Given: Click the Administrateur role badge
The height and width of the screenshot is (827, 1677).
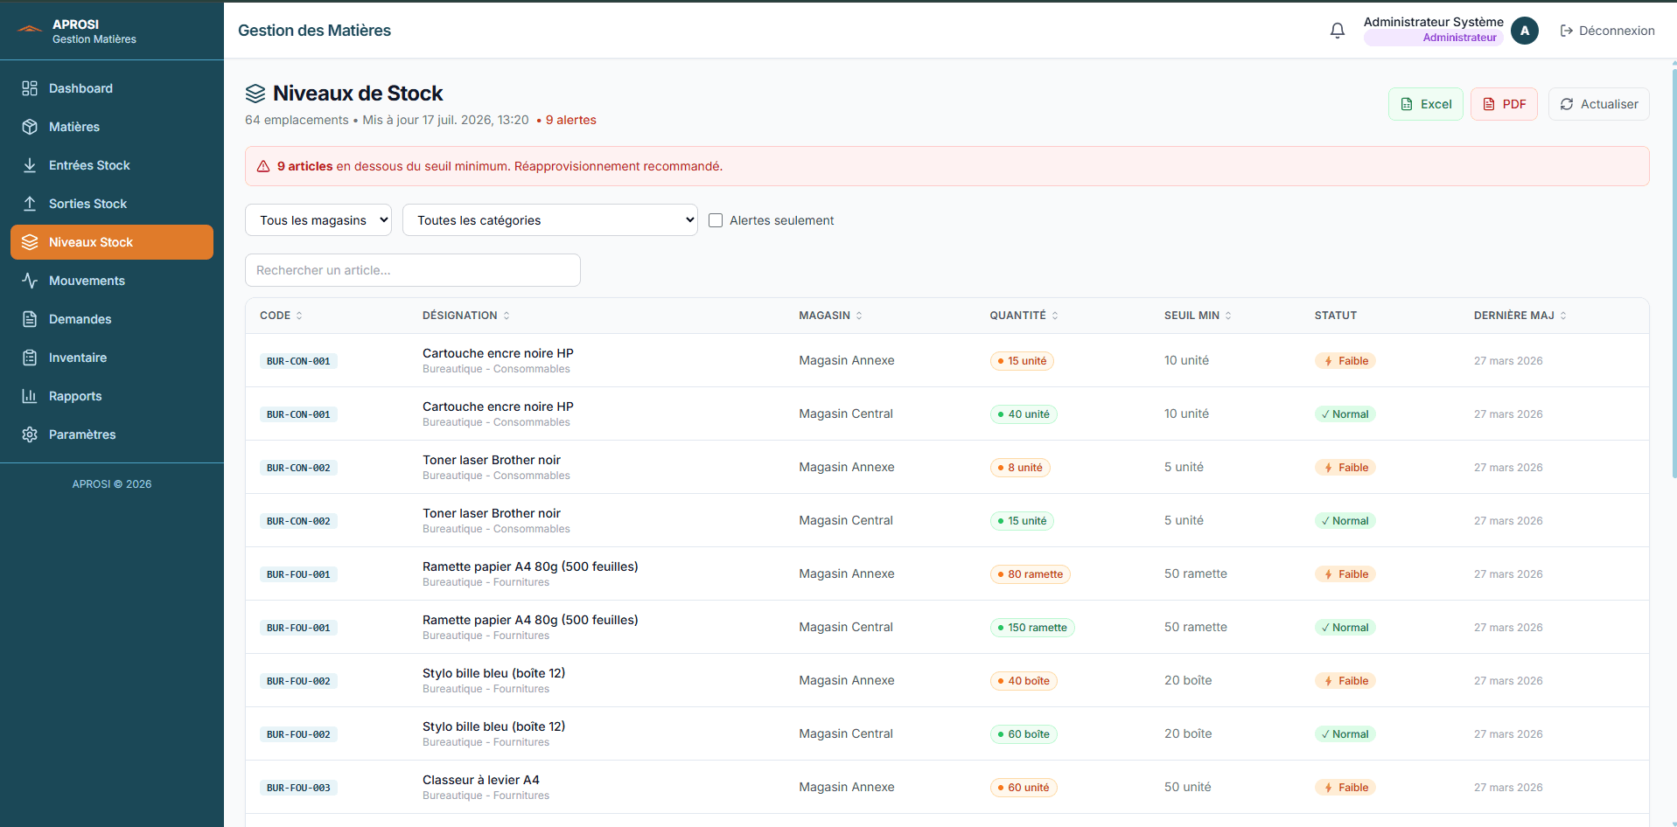Looking at the screenshot, I should point(1433,38).
